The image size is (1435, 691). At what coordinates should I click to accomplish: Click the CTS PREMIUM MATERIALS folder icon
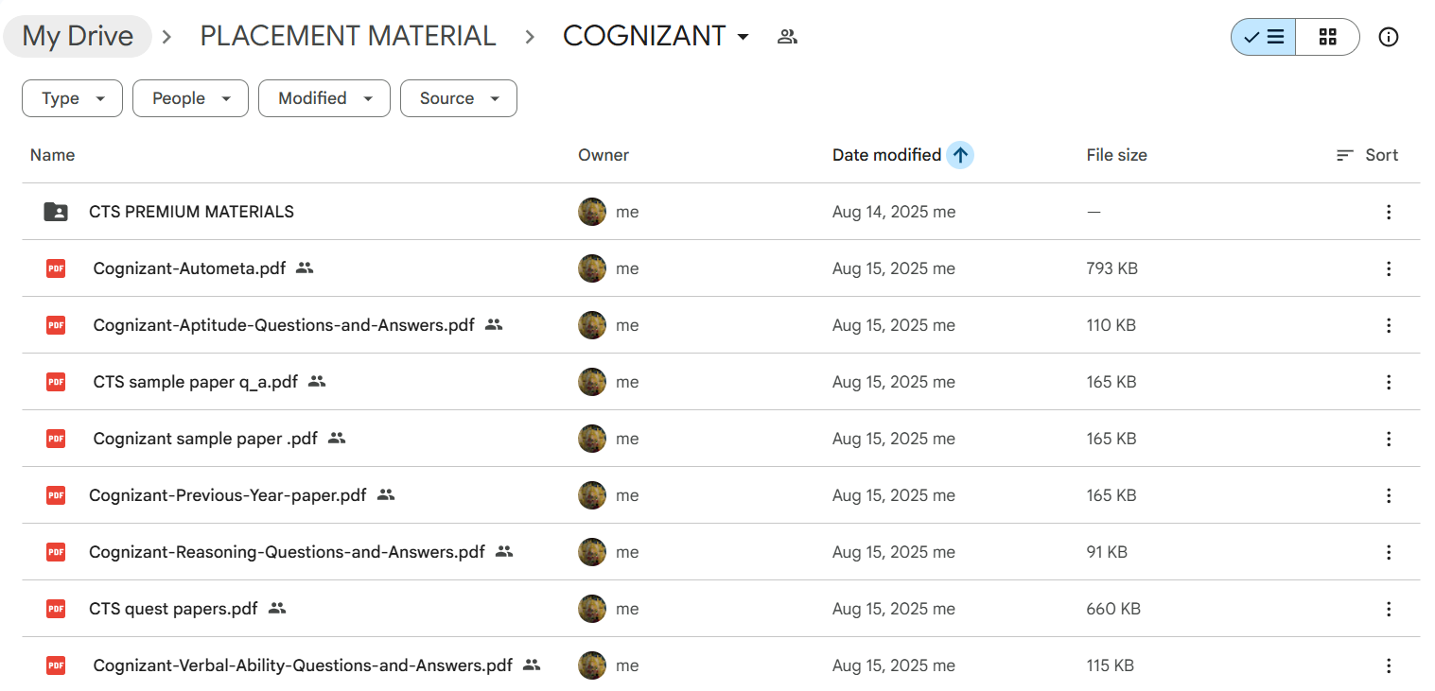56,212
